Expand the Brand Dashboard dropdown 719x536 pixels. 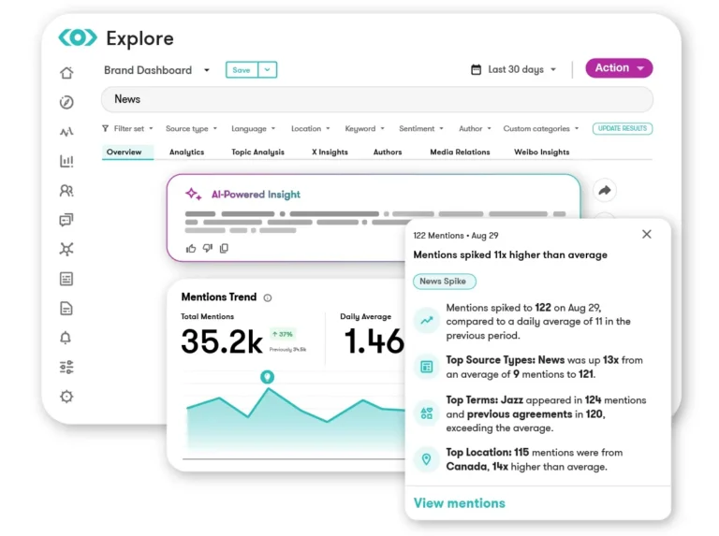point(207,70)
